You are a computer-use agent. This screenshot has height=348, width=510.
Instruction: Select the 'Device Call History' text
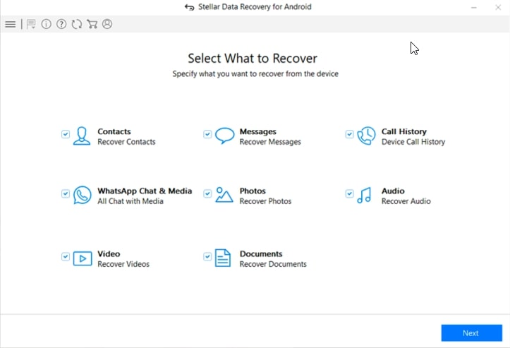pyautogui.click(x=413, y=142)
